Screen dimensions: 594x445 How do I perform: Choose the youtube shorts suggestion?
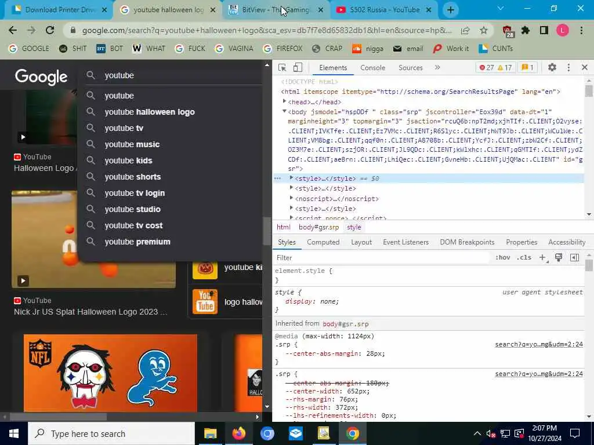(133, 177)
